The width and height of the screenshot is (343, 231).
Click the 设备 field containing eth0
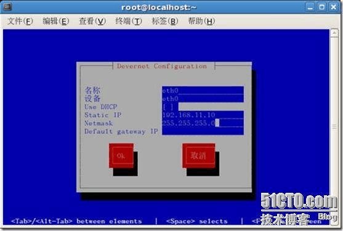(x=203, y=99)
